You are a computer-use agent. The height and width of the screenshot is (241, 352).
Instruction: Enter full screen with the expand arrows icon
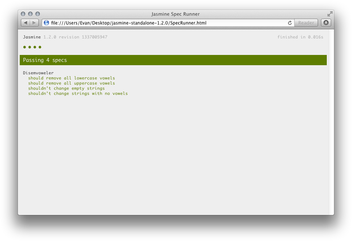[x=330, y=14]
